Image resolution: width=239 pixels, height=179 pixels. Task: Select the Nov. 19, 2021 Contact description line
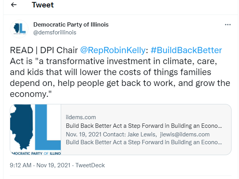[x=138, y=134]
